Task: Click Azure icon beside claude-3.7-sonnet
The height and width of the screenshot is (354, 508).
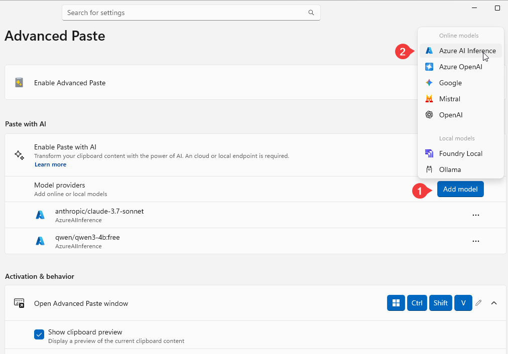Action: click(x=40, y=215)
